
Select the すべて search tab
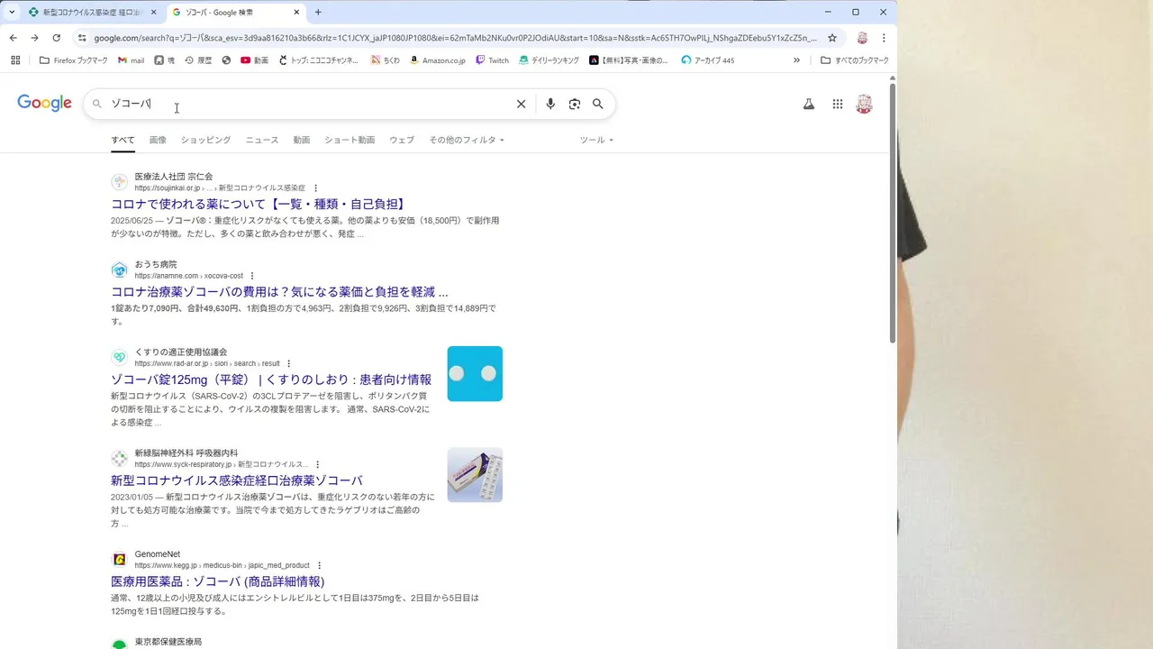tap(123, 140)
